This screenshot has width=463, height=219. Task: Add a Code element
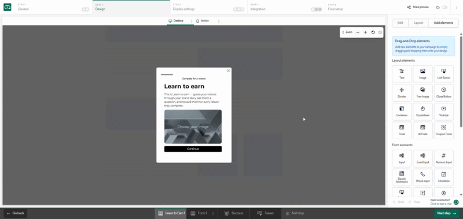[x=402, y=130]
